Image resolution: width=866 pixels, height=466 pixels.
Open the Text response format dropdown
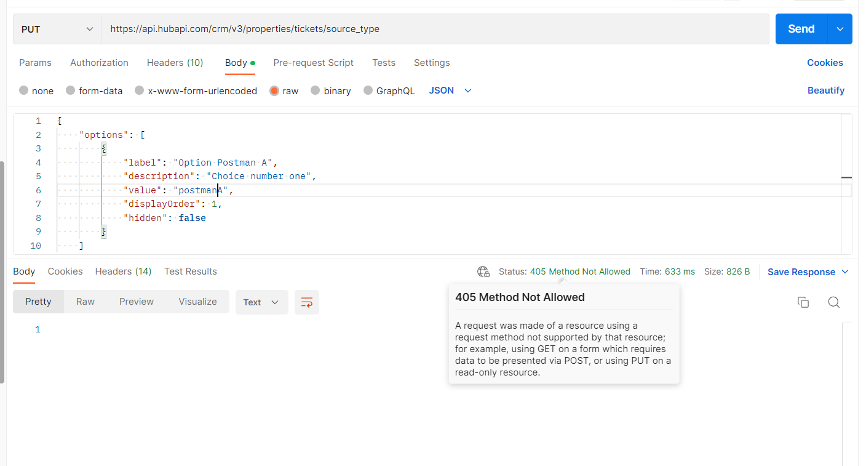pyautogui.click(x=261, y=302)
